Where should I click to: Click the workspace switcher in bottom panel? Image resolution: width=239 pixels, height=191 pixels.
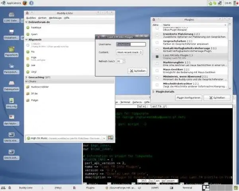(x=217, y=188)
